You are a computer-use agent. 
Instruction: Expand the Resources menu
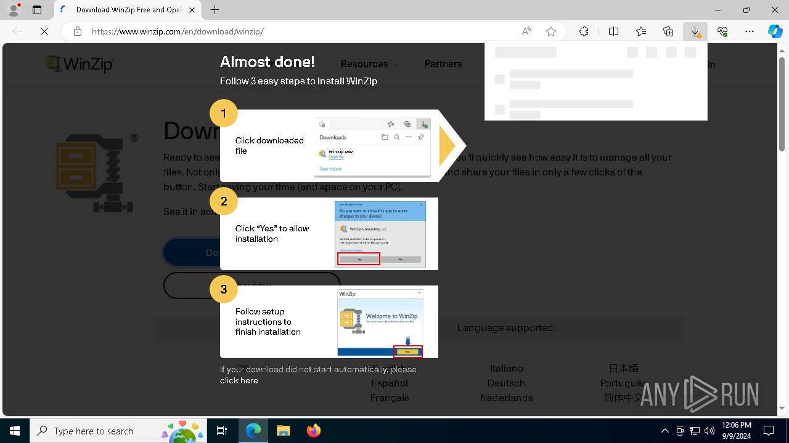(x=369, y=64)
